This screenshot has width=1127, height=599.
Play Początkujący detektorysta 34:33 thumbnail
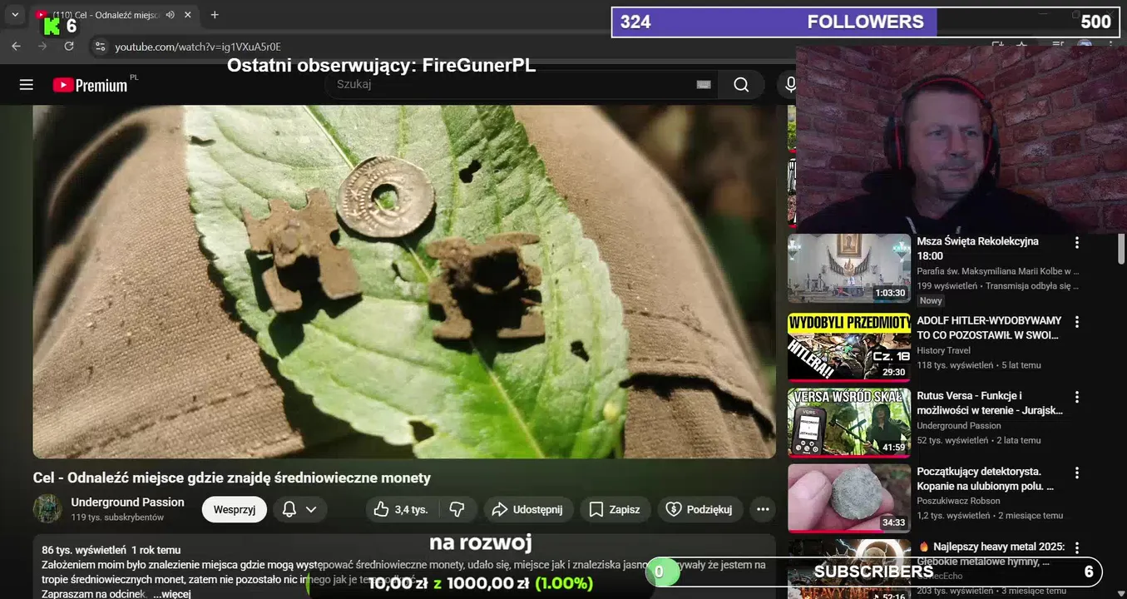[x=849, y=498]
